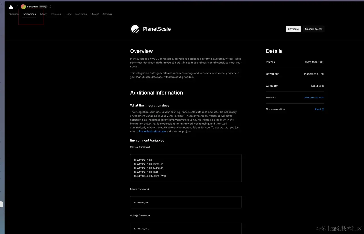Click the 'more than 1000' installs value
This screenshot has height=234, width=364.
coord(315,62)
